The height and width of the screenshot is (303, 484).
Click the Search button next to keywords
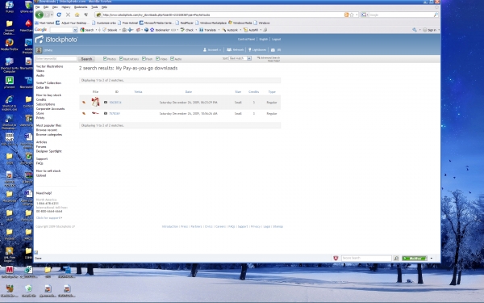click(x=86, y=59)
